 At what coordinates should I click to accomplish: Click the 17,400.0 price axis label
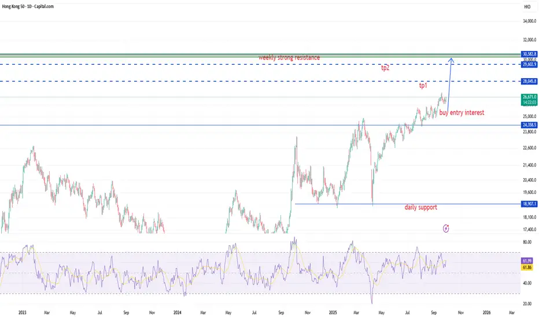(x=530, y=230)
